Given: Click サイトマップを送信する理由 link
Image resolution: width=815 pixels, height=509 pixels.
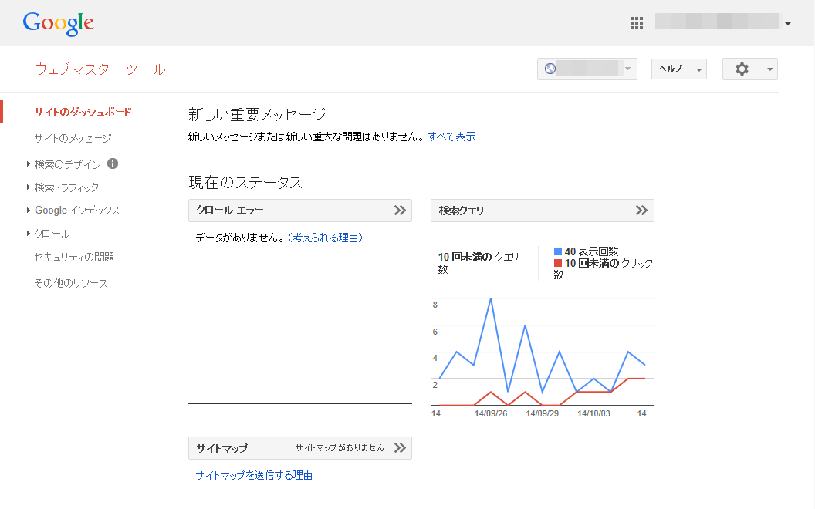Looking at the screenshot, I should 254,475.
